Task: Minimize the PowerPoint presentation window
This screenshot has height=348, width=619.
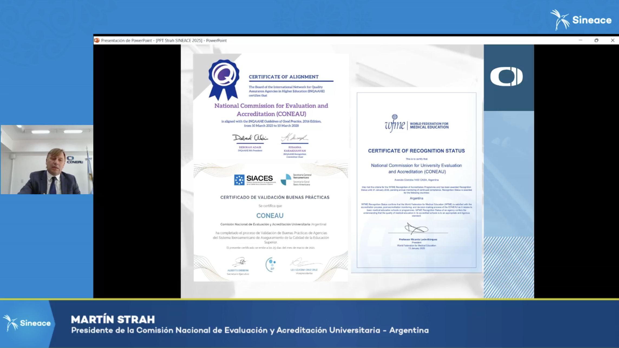Action: [x=580, y=40]
